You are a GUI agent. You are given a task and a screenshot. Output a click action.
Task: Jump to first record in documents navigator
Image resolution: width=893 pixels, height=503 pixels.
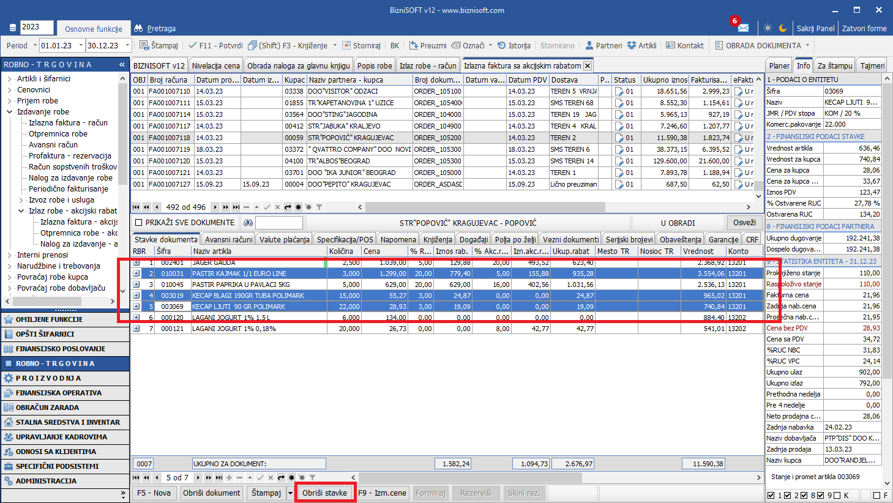tap(136, 207)
